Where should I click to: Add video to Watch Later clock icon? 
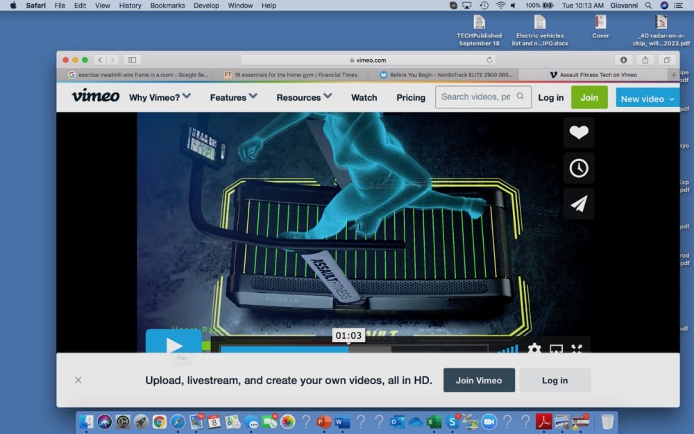point(579,168)
